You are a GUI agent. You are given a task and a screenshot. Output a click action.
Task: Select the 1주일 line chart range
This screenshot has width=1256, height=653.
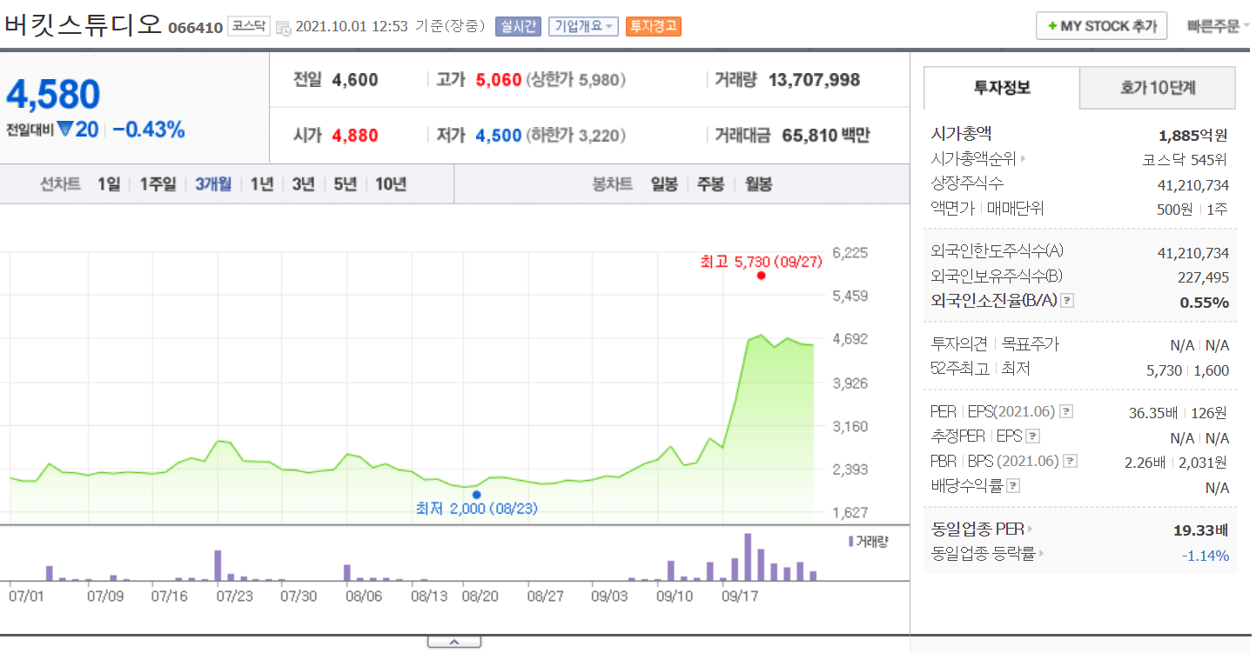pyautogui.click(x=158, y=184)
